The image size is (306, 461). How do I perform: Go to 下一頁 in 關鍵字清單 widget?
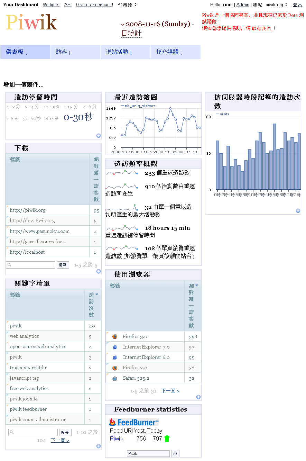pyautogui.click(x=60, y=440)
